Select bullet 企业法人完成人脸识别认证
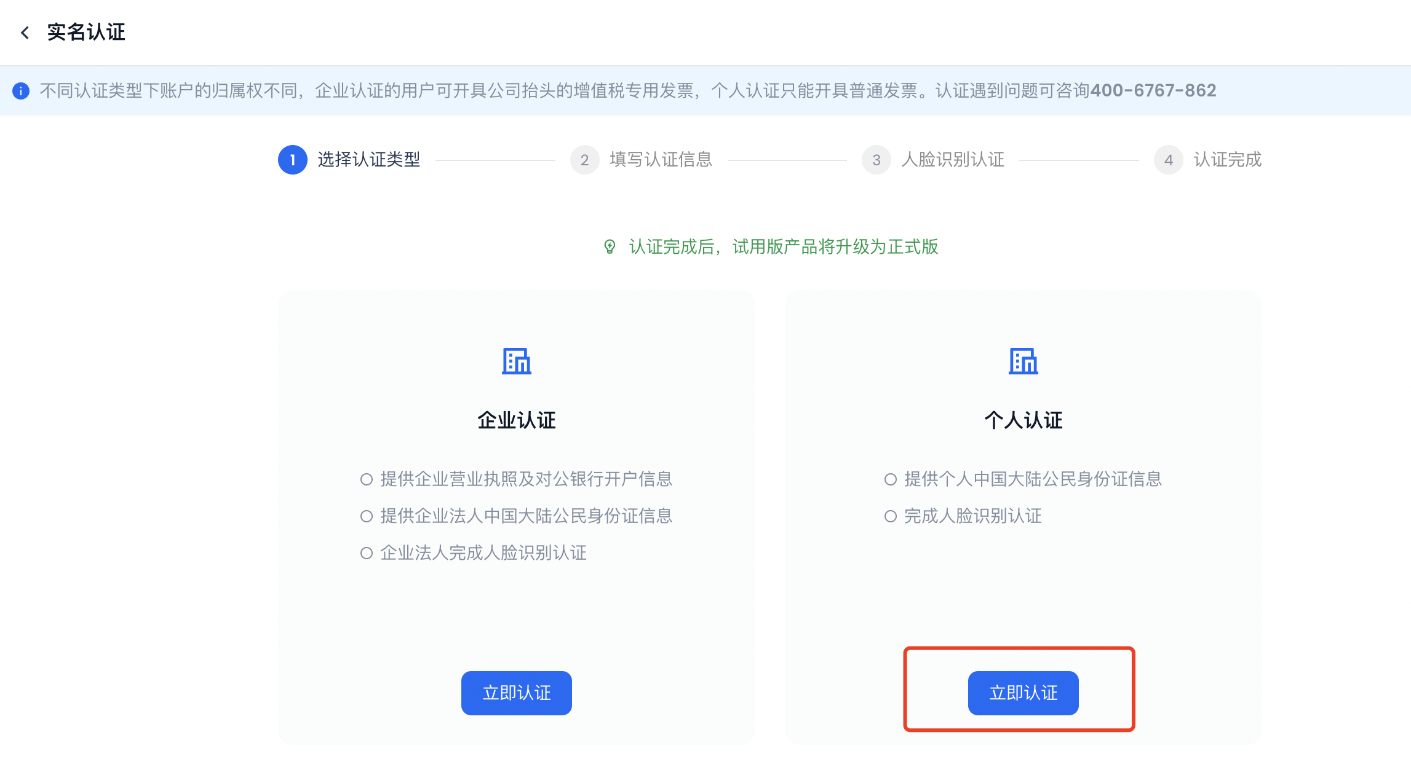This screenshot has width=1411, height=778. point(367,553)
